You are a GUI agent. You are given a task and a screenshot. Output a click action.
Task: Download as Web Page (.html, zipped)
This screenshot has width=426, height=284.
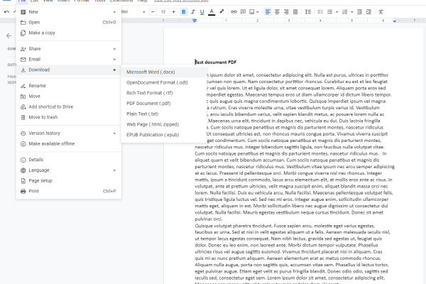click(x=164, y=124)
